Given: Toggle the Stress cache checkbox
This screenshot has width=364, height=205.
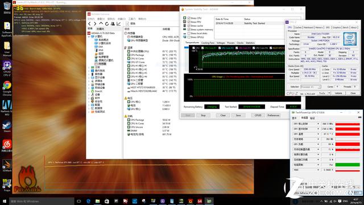Looking at the screenshot, I should click(x=189, y=26).
